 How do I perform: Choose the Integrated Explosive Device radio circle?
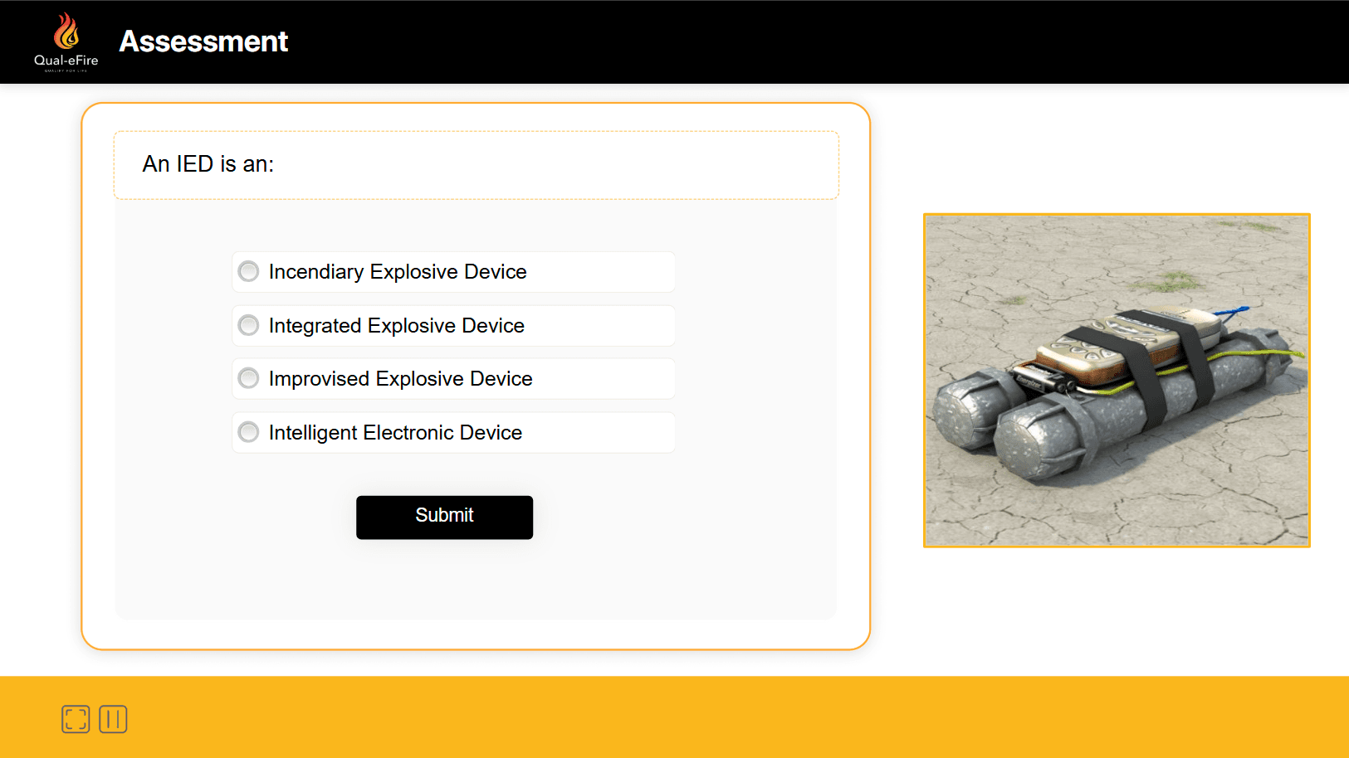click(248, 325)
